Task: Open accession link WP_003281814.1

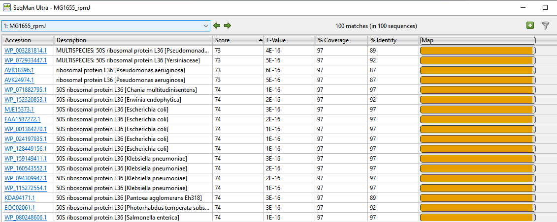Action: click(x=26, y=51)
